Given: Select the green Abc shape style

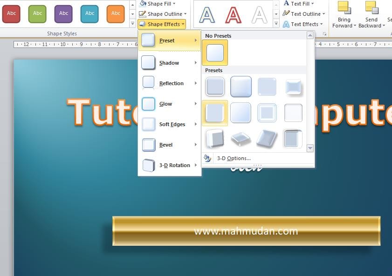Looking at the screenshot, I should pos(37,13).
